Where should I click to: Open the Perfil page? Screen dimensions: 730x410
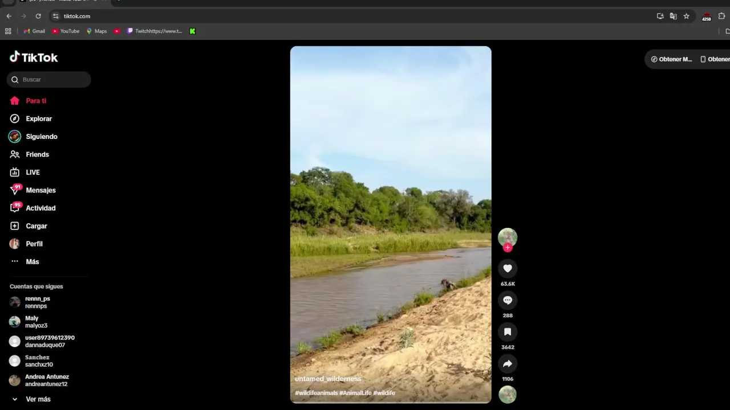coord(26,244)
